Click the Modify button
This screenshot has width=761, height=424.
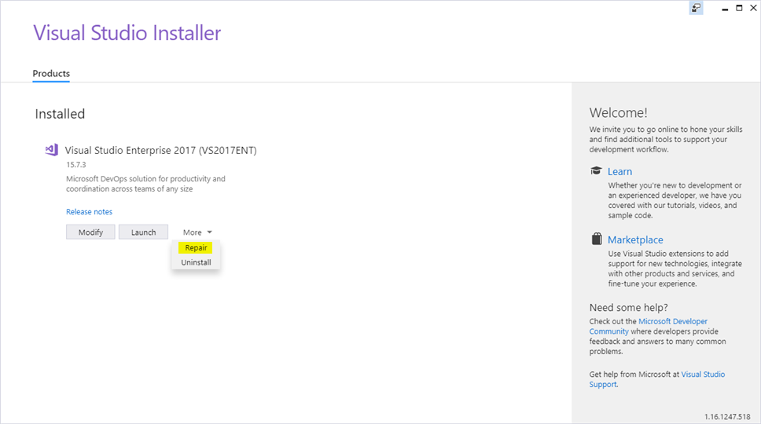[90, 232]
